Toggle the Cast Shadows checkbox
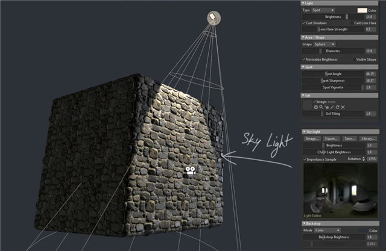This screenshot has height=251, width=386. (x=303, y=22)
